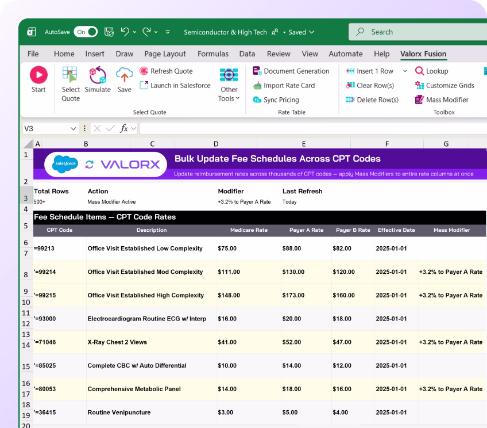Viewport: 487px width, 428px height.
Task: Click Mass Modifier in Toolbox
Action: click(442, 100)
